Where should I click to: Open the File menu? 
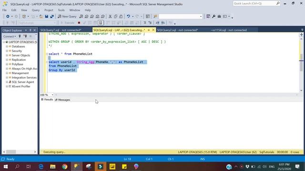coord(4,10)
